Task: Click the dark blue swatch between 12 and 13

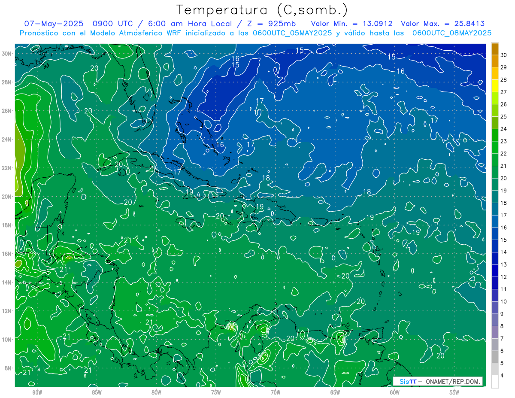Action: tap(495, 270)
